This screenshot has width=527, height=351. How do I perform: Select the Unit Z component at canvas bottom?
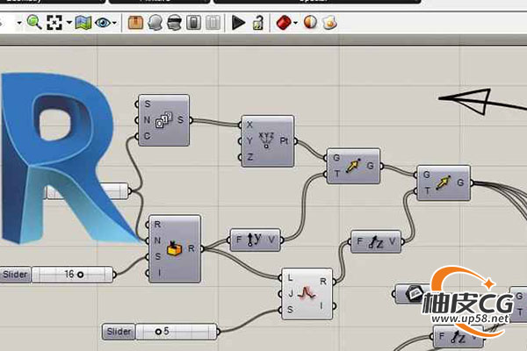click(x=458, y=337)
